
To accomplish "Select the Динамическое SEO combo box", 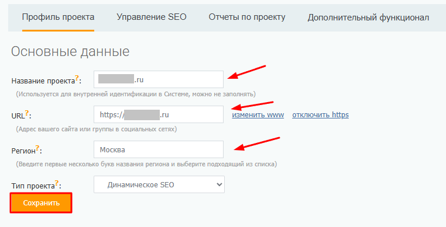I will [x=159, y=184].
